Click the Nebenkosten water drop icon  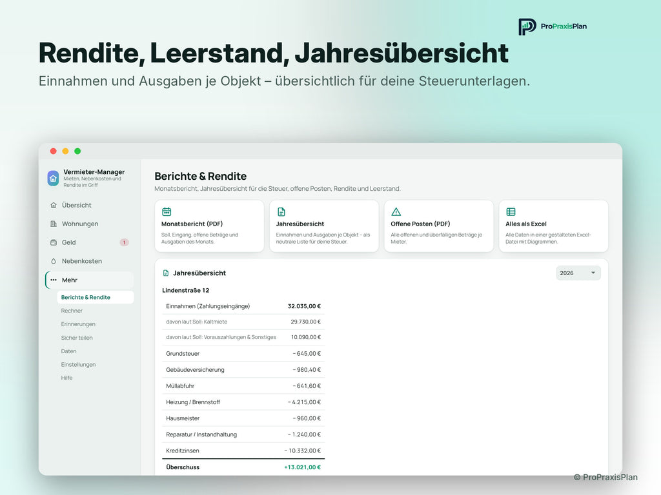coord(54,261)
